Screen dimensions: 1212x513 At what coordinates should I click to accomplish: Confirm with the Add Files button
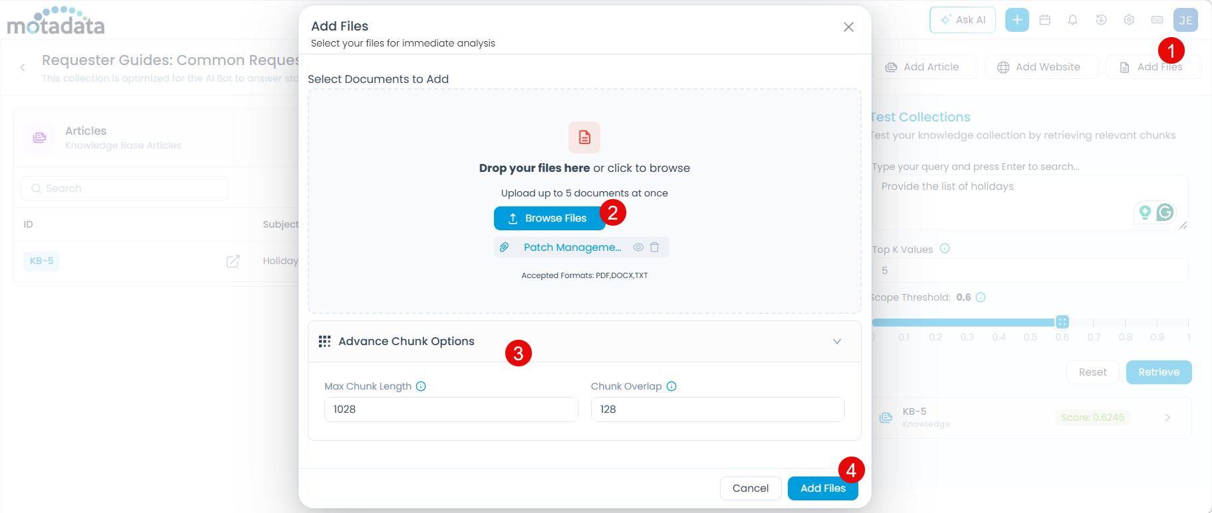(822, 488)
